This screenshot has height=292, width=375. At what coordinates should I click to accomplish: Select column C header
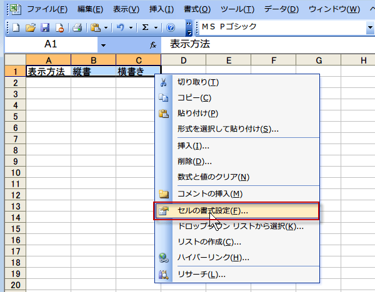139,60
